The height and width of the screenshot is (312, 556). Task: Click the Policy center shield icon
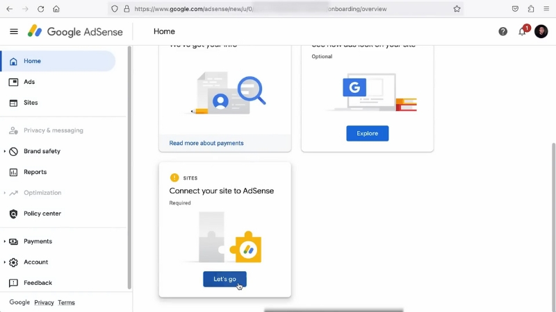coord(13,214)
